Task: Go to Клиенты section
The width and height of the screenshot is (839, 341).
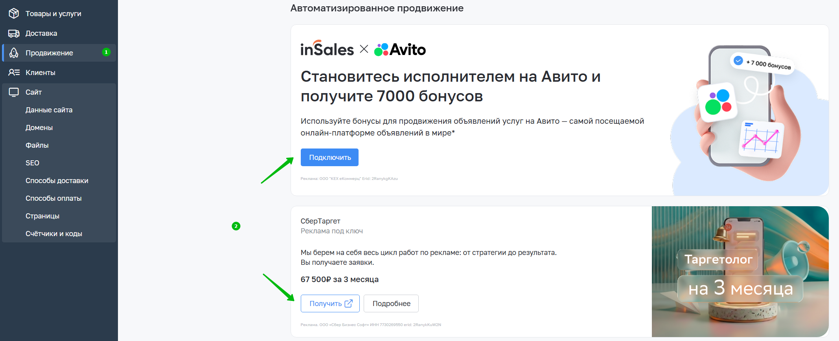Action: 59,72
